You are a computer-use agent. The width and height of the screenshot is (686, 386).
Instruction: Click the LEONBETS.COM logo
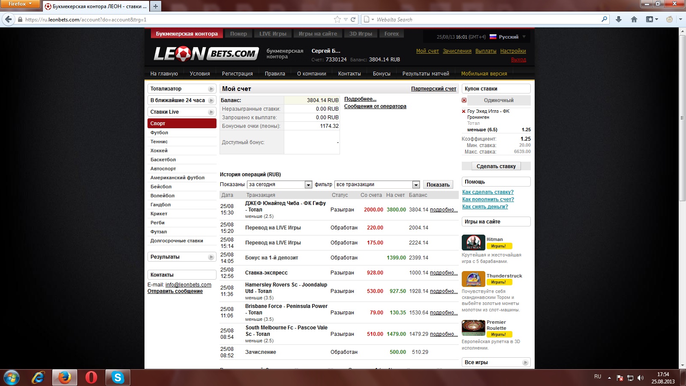[x=206, y=54]
